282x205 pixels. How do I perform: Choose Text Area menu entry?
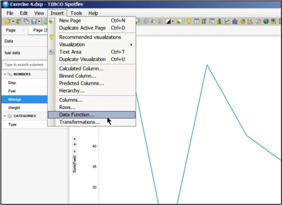[92, 52]
